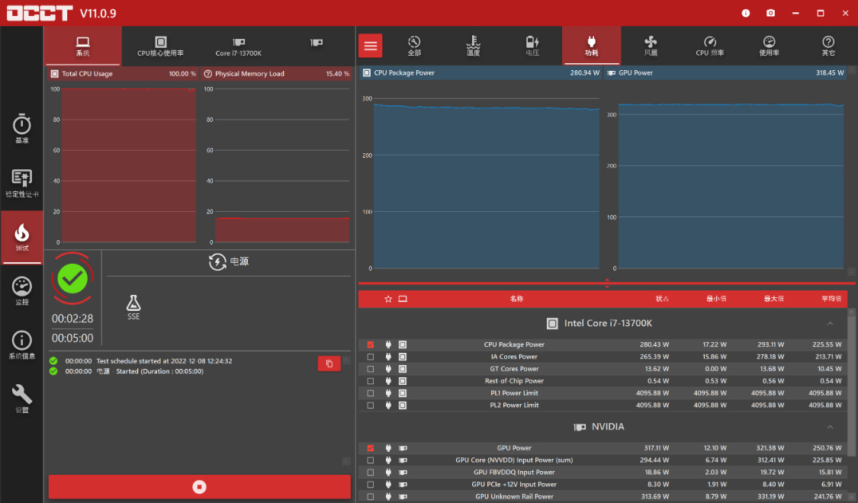The width and height of the screenshot is (858, 503).
Task: Switch to the 风扇 fan tab
Action: tap(651, 46)
